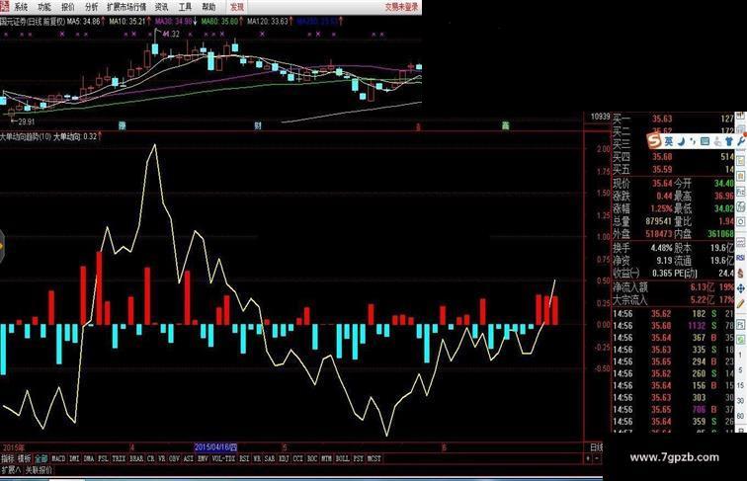Click the 买一 price 35.63

[662, 119]
